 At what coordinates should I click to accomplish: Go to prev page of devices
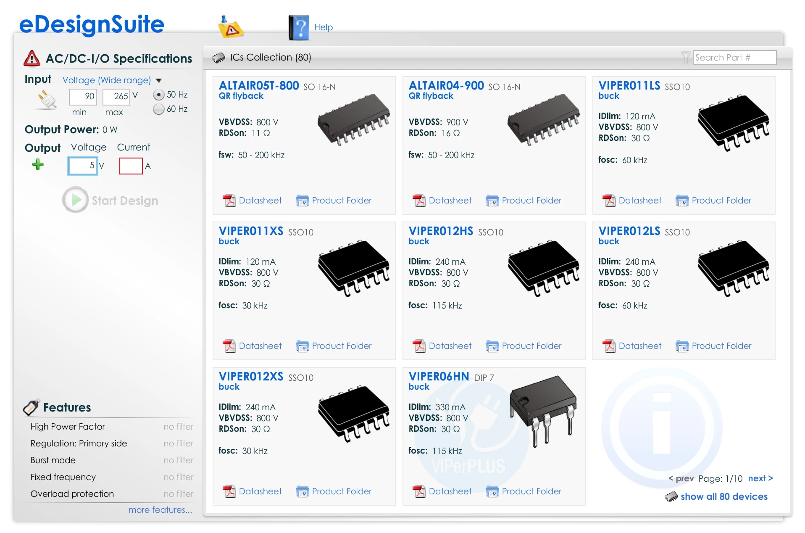pyautogui.click(x=681, y=478)
